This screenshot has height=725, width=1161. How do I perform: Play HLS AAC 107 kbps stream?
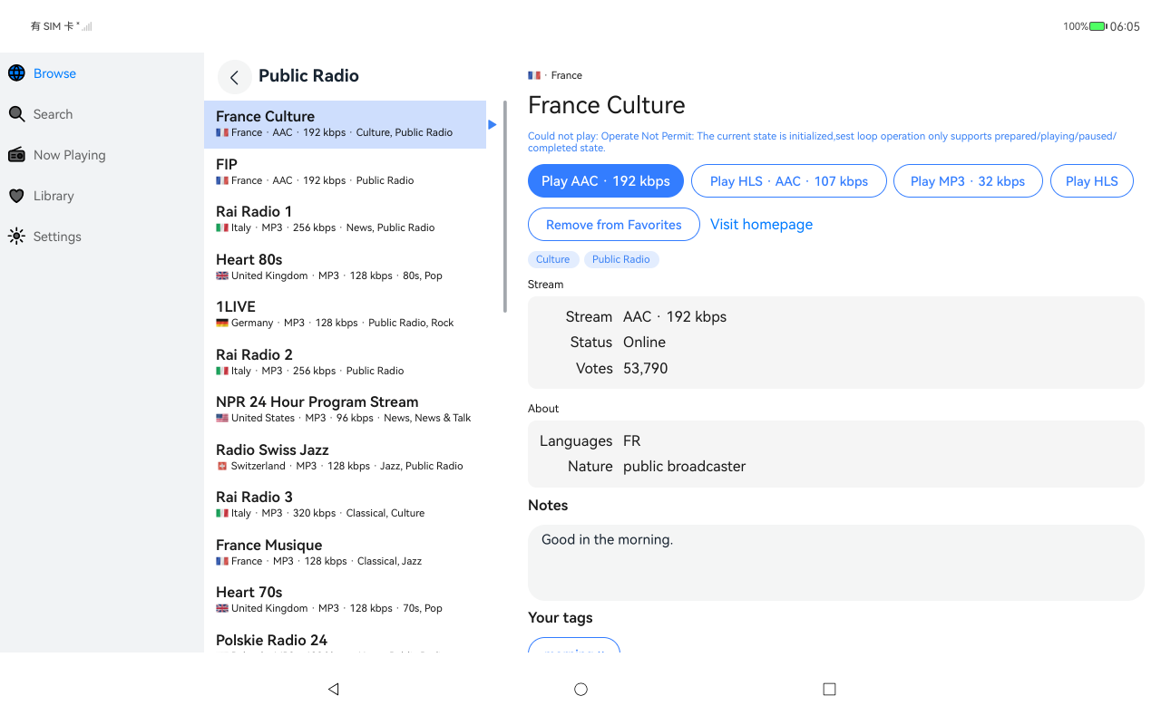pos(789,181)
